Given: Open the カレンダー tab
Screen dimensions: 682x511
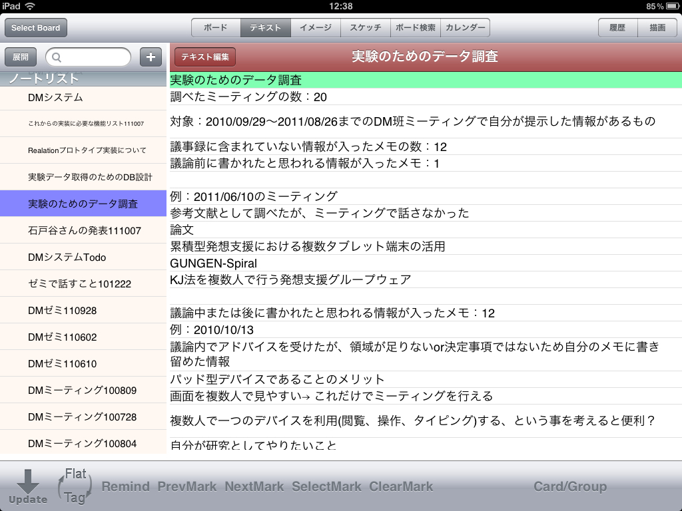Looking at the screenshot, I should (x=466, y=28).
